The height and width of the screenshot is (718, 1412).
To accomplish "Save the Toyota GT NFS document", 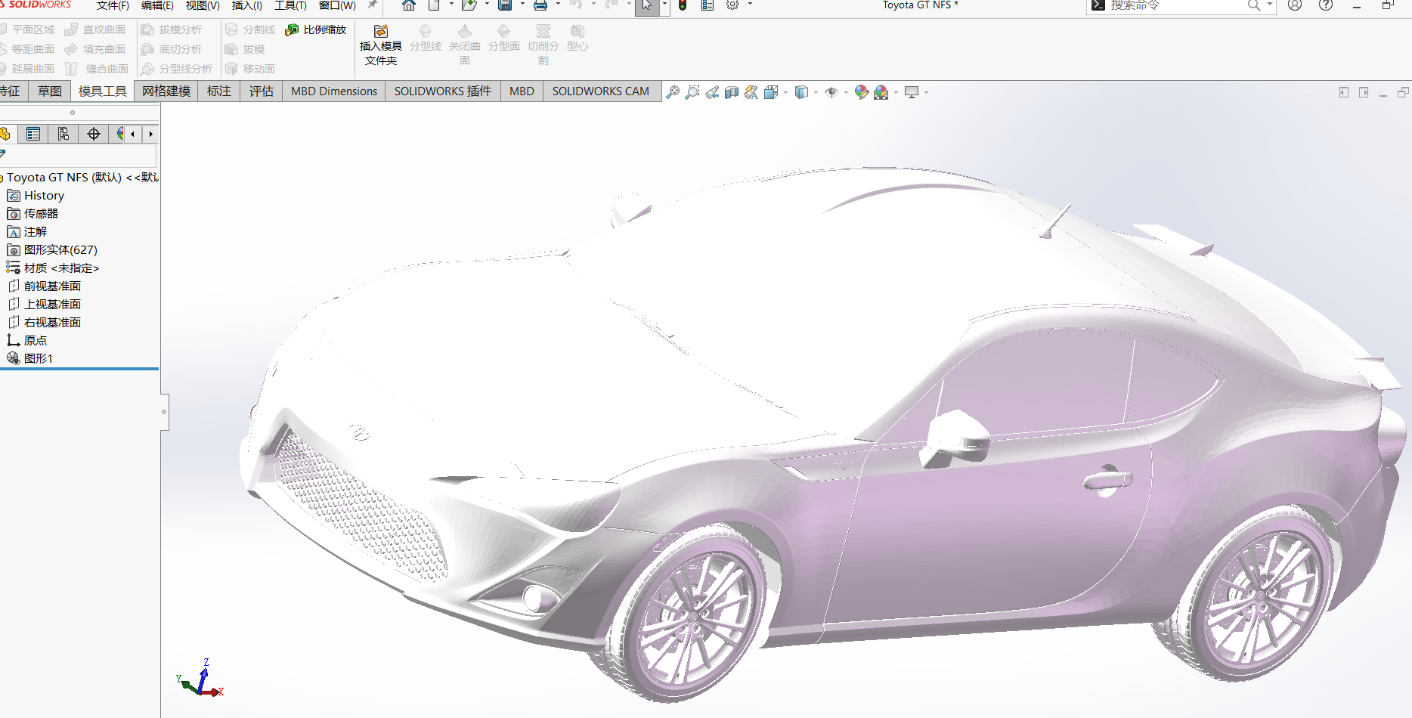I will click(x=505, y=5).
